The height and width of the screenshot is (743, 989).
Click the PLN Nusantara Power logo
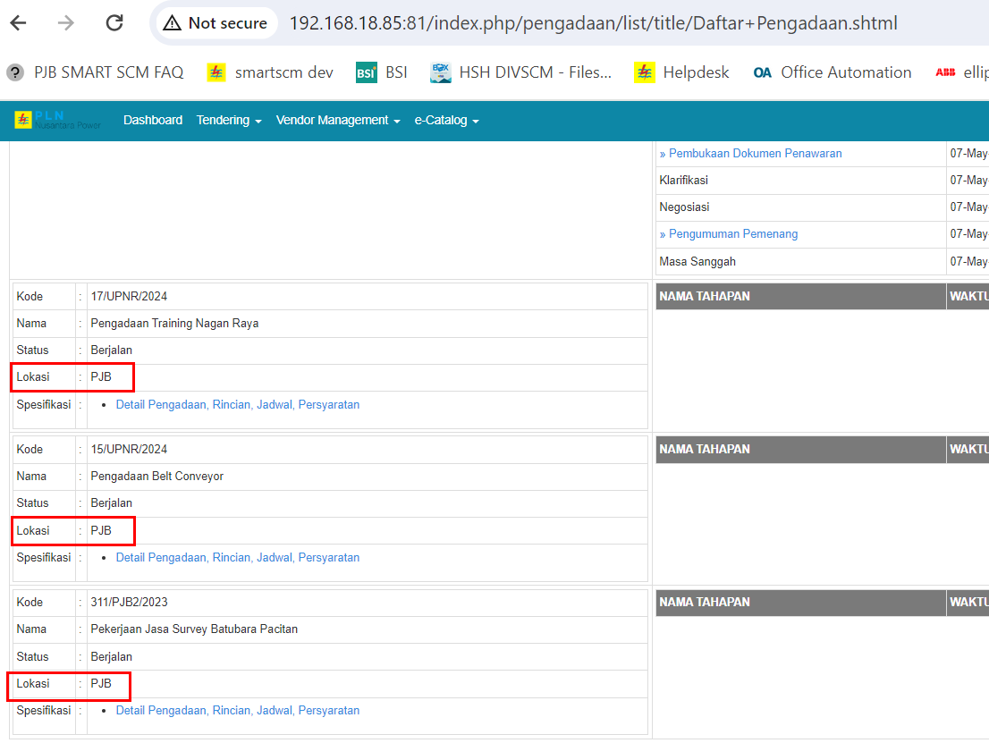point(58,120)
